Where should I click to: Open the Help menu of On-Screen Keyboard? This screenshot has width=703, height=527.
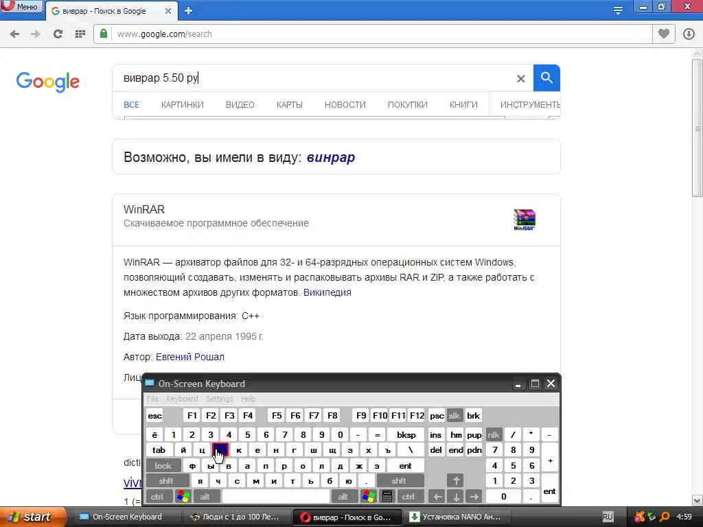point(248,399)
